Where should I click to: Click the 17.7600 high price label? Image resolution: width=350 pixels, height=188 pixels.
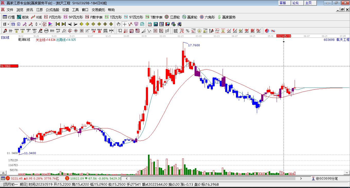click(194, 45)
